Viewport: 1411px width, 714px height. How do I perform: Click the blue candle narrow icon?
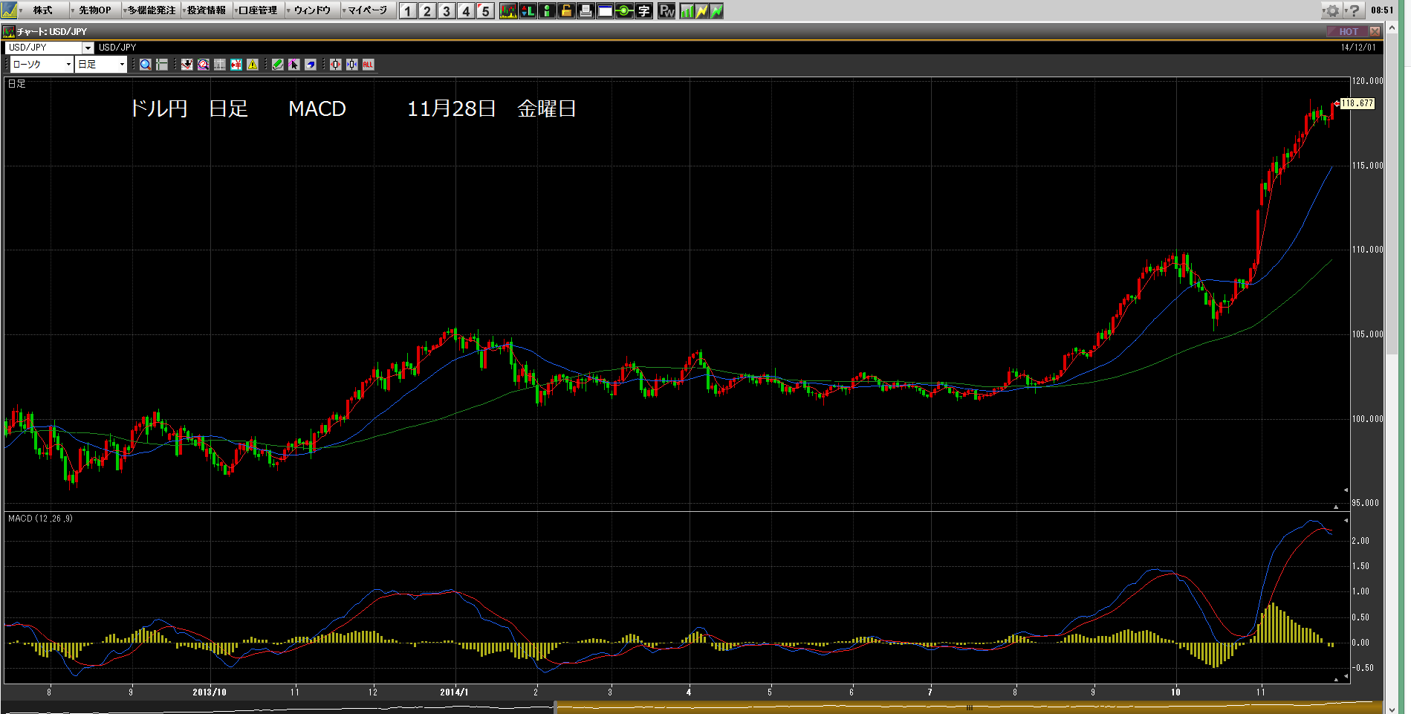coord(351,65)
